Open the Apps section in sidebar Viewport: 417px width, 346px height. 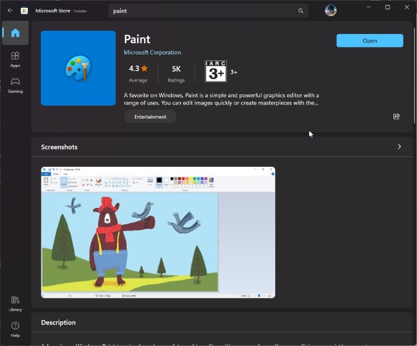click(x=15, y=59)
